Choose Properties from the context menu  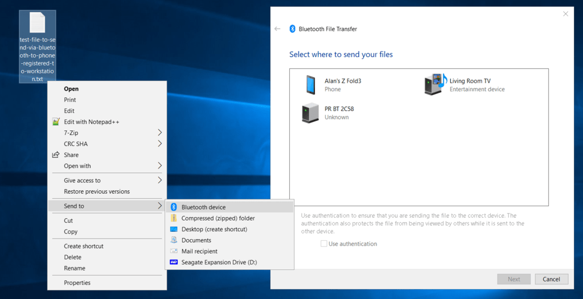(77, 282)
